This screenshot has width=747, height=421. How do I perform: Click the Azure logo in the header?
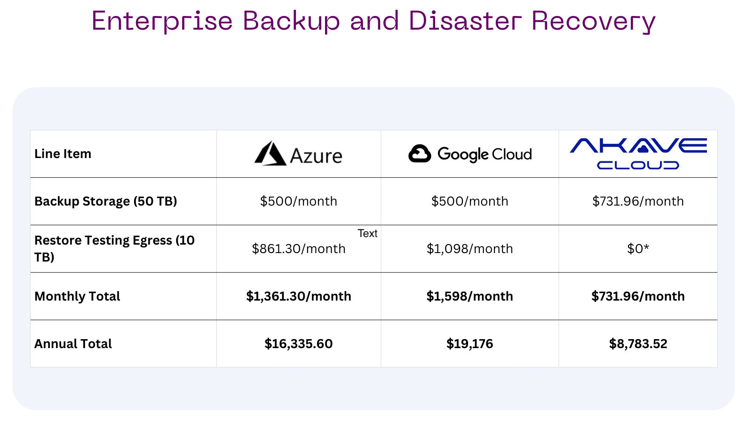[298, 154]
